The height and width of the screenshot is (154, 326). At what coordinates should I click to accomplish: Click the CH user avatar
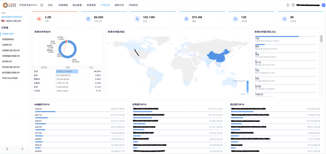323,5
